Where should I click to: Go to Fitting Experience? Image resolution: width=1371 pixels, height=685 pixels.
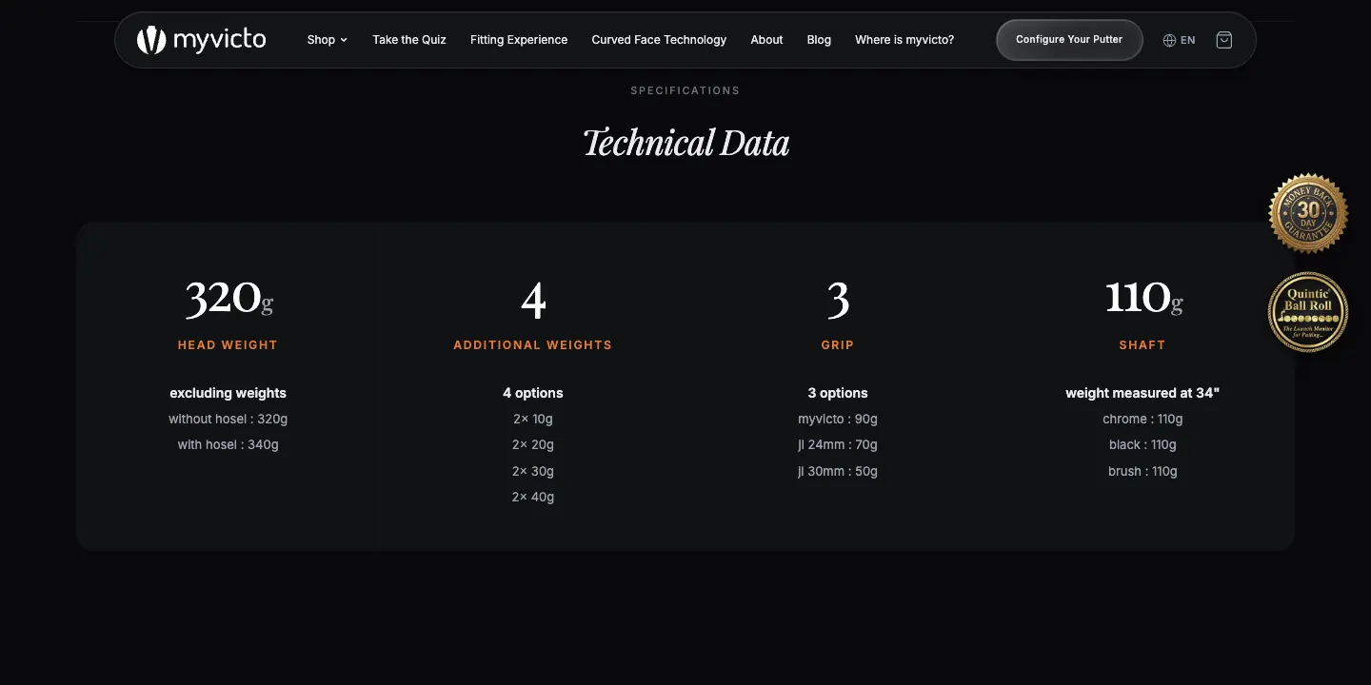pos(519,40)
